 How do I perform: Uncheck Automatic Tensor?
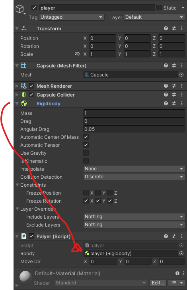point(86,145)
